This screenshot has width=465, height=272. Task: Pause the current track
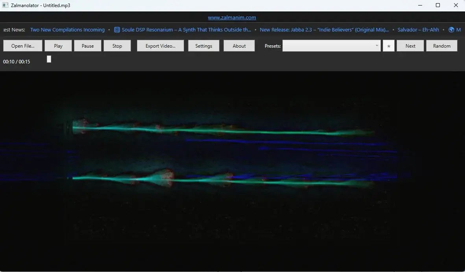click(88, 46)
